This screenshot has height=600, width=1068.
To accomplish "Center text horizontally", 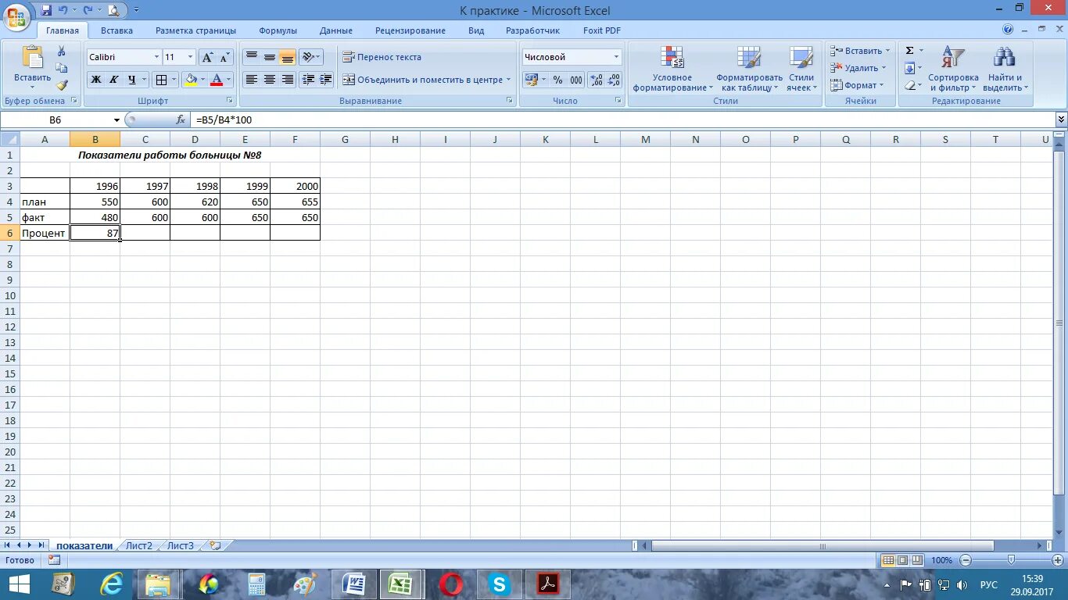I will [x=270, y=80].
